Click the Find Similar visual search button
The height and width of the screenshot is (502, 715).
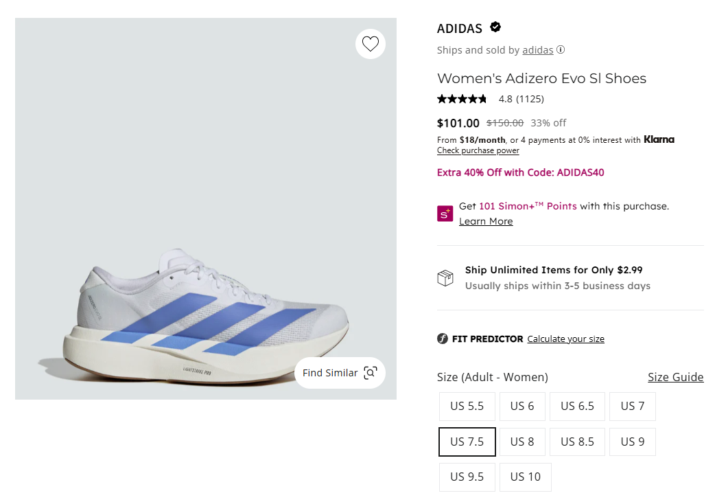(340, 373)
